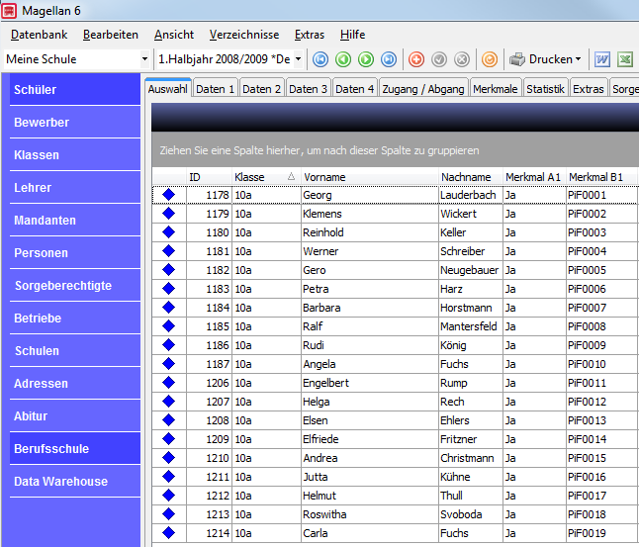639x547 pixels.
Task: Go to previous record green arrow
Action: click(x=343, y=59)
